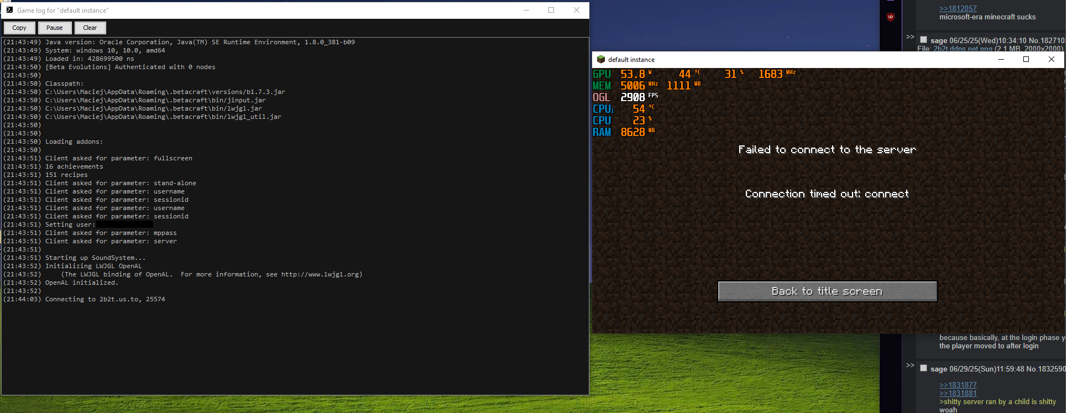Image resolution: width=1067 pixels, height=413 pixels.
Task: Collapse the 06/29/25 sage post with the >> arrows
Action: click(x=910, y=365)
